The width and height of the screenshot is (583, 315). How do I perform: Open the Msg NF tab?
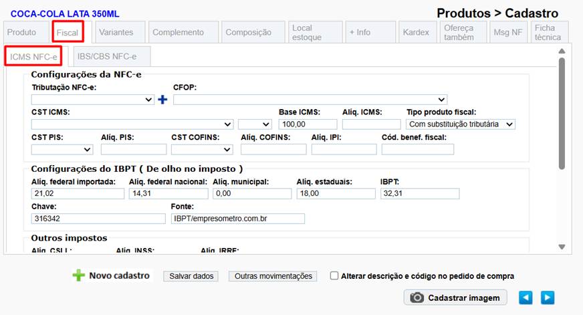[x=508, y=32]
